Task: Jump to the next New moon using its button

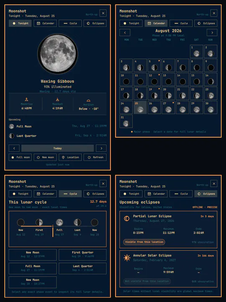Action: 45,157
